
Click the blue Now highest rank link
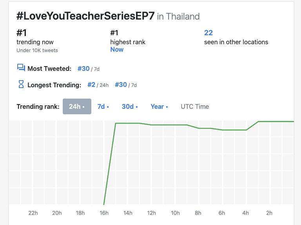[x=117, y=49]
